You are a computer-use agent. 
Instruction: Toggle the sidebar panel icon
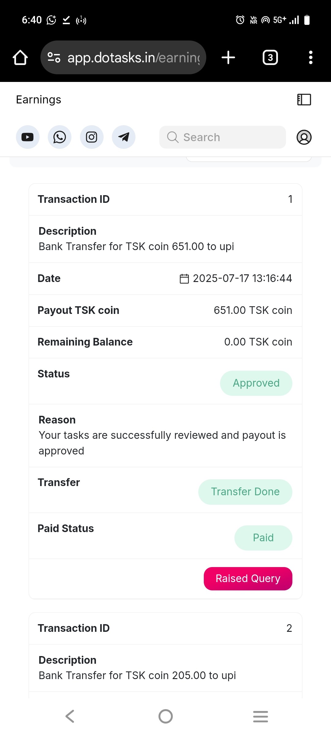pyautogui.click(x=304, y=100)
